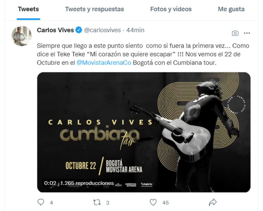This screenshot has width=263, height=211.
Task: Retweet the Carlos Vives post
Action: (97, 202)
